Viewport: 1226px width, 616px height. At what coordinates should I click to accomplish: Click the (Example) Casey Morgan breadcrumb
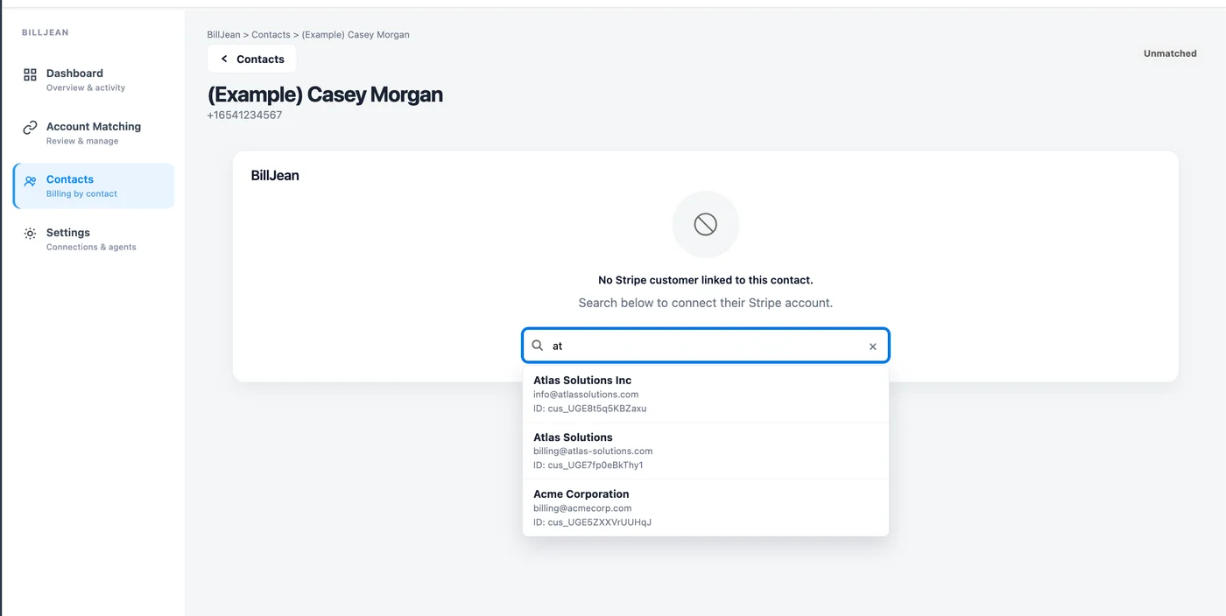click(356, 35)
